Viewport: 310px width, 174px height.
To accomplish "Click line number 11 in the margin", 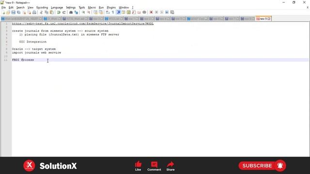I will click(x=5, y=60).
